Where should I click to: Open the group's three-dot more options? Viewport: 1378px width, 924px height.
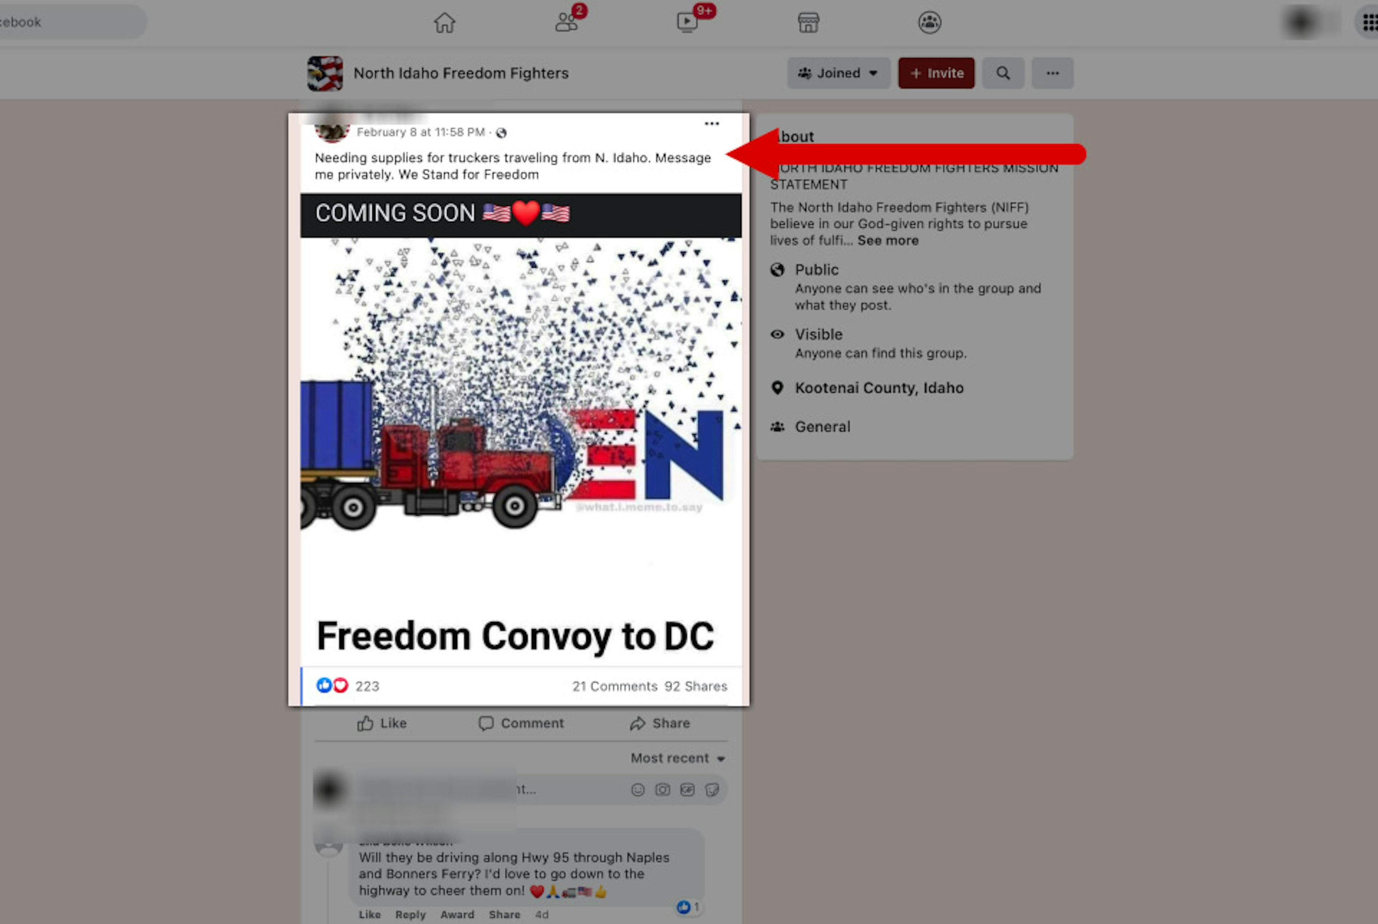tap(1052, 73)
